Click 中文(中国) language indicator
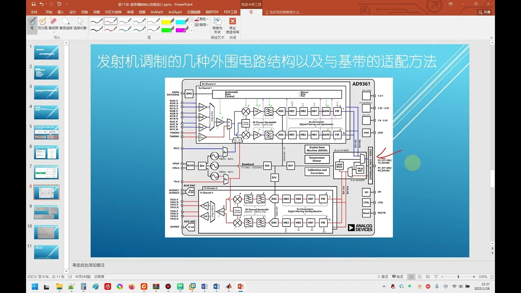This screenshot has width=521, height=293. (x=83, y=277)
